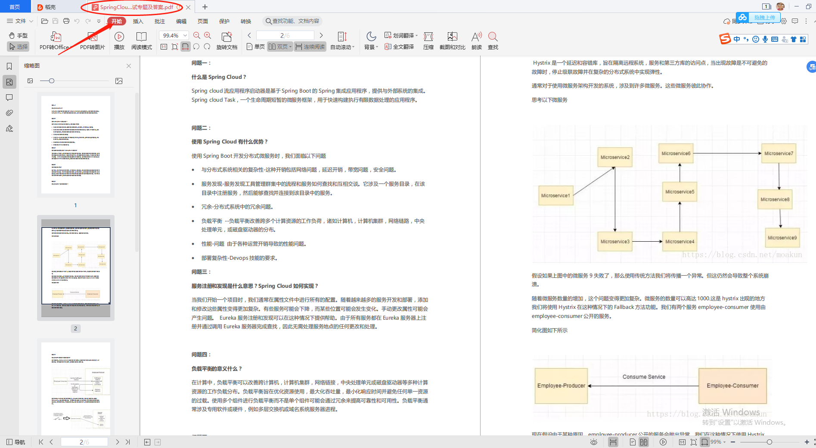Activate the 选择 selection tool
Screen dimensions: 816x448
tap(18, 47)
